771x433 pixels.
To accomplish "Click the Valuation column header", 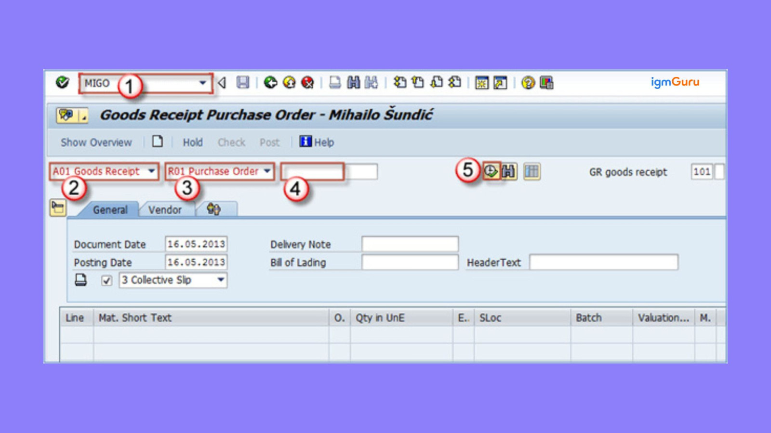I will coord(664,318).
